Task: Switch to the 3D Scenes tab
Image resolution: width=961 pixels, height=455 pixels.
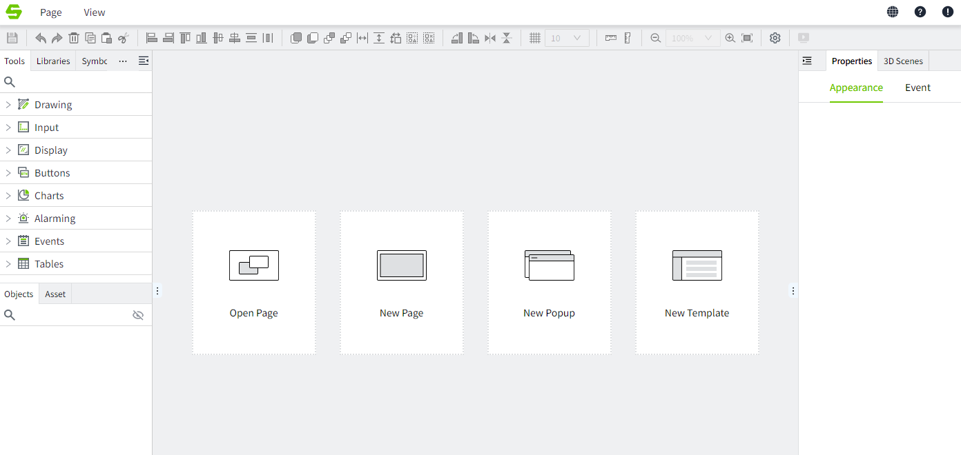Action: [903, 61]
